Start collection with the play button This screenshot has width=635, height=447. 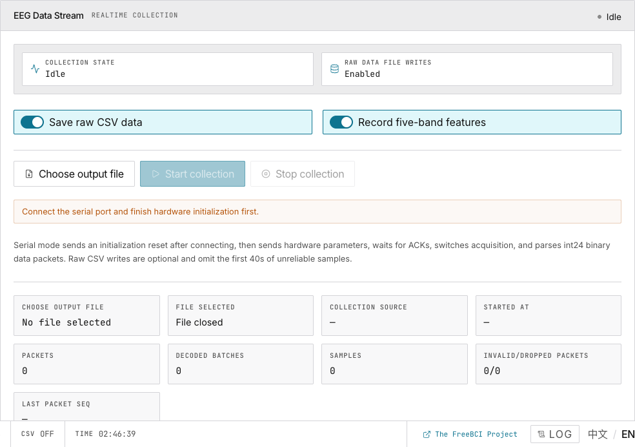(x=192, y=174)
